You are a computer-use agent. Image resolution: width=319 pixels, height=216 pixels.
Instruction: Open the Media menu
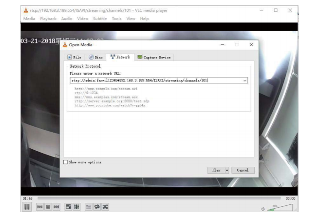(29, 19)
